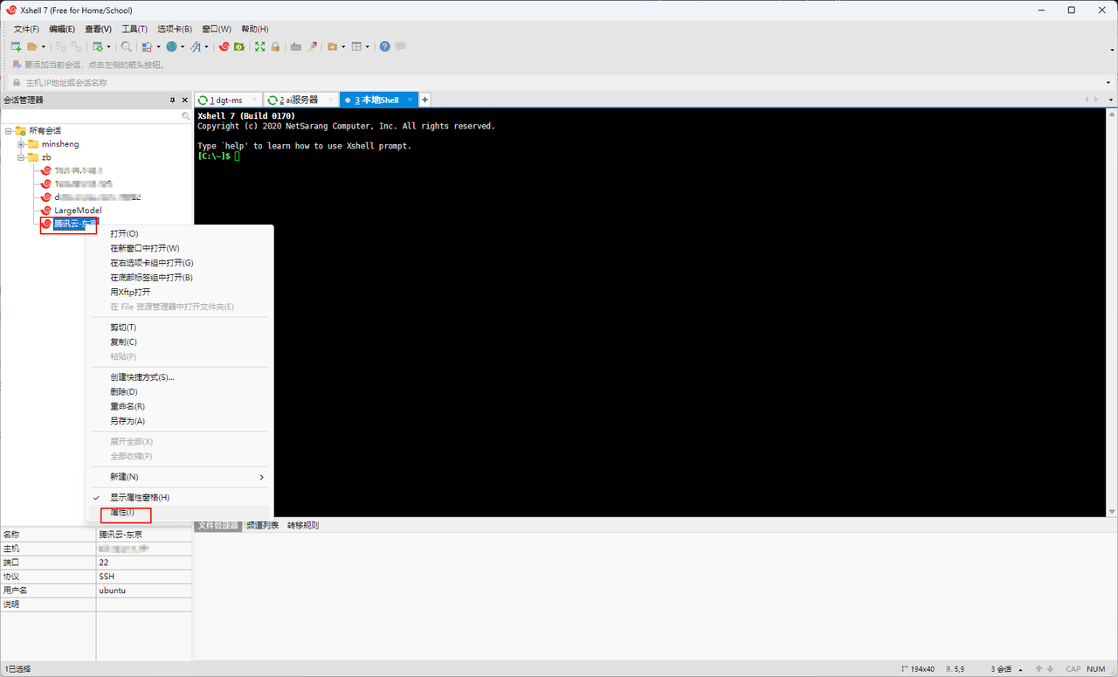Collapse the zb folder tree node
This screenshot has height=677, width=1118.
(x=21, y=157)
